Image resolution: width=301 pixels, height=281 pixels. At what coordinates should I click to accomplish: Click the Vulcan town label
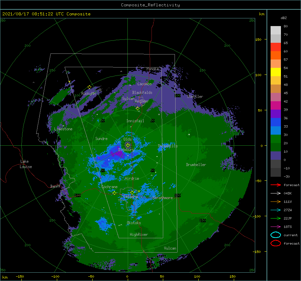(170, 248)
